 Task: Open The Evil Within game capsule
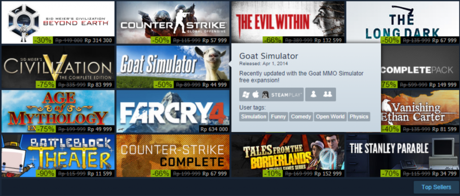[288, 22]
